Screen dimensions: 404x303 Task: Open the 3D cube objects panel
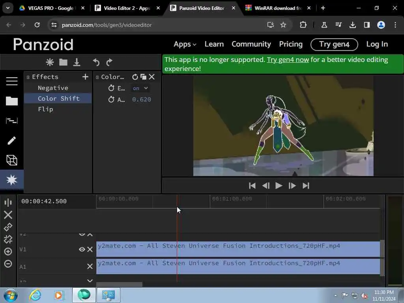pos(12,160)
